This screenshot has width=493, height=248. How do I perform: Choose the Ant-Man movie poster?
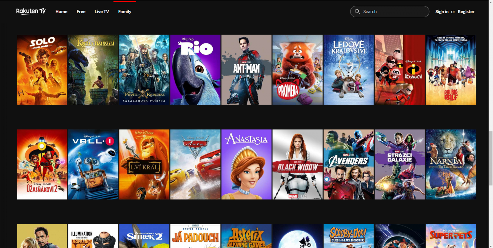(x=246, y=70)
